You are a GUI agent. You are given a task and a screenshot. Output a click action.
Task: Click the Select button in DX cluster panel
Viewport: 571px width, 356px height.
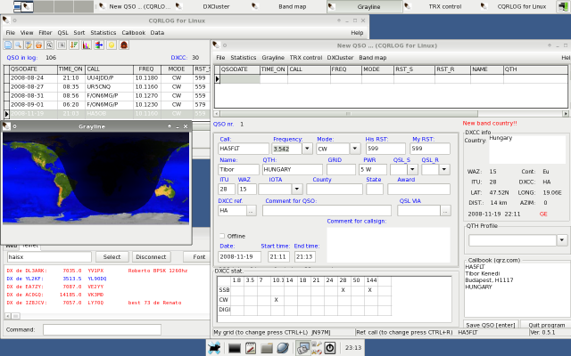pos(112,257)
